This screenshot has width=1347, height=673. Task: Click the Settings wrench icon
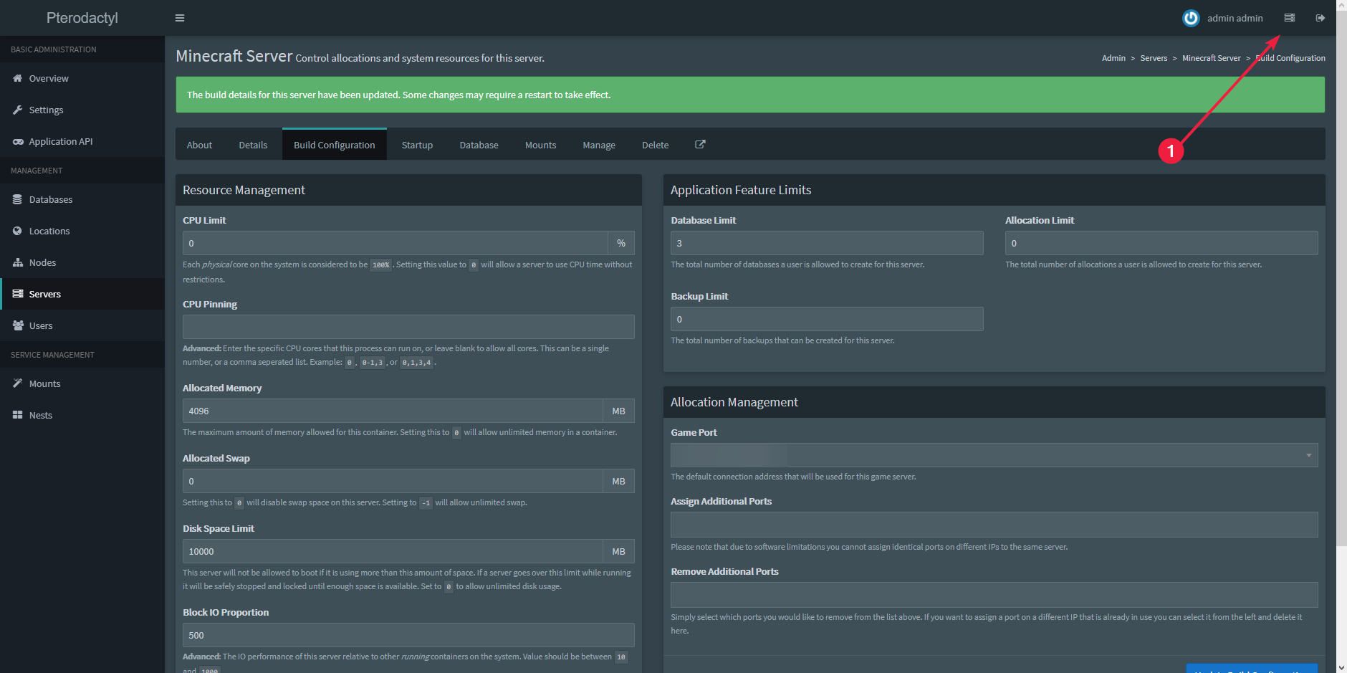pos(18,110)
